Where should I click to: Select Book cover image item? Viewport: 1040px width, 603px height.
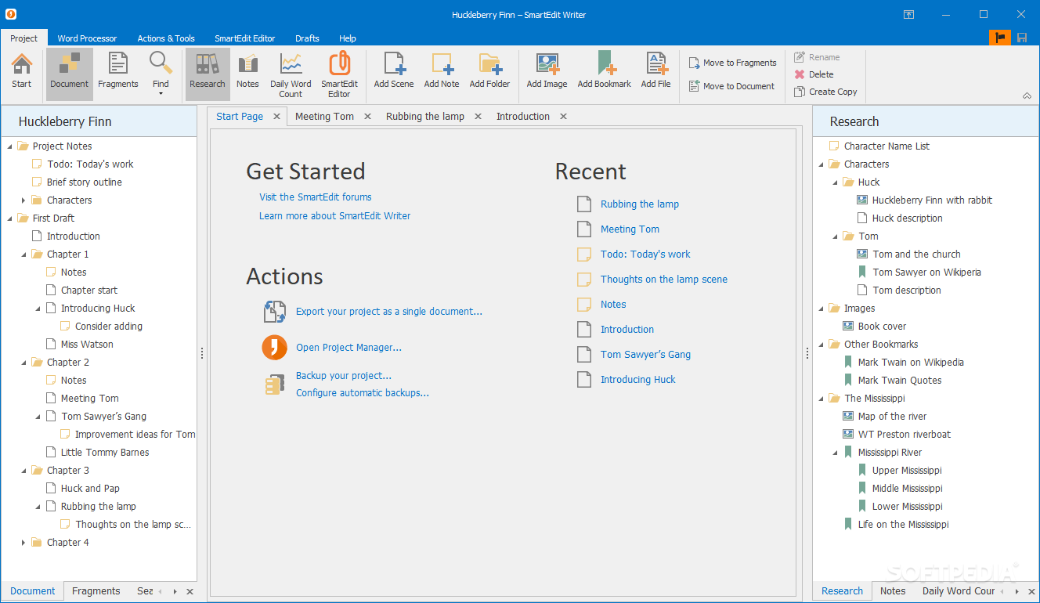882,327
